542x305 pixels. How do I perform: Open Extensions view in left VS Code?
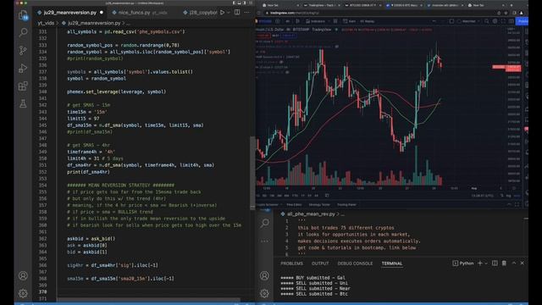[x=23, y=86]
